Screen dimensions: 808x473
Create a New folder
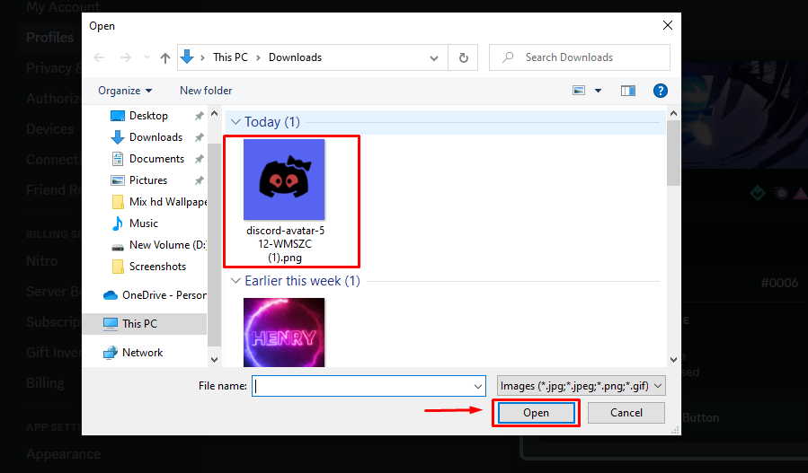point(206,91)
